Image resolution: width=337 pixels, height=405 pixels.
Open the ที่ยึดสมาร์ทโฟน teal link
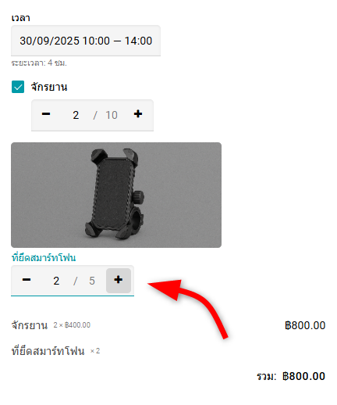coord(44,258)
